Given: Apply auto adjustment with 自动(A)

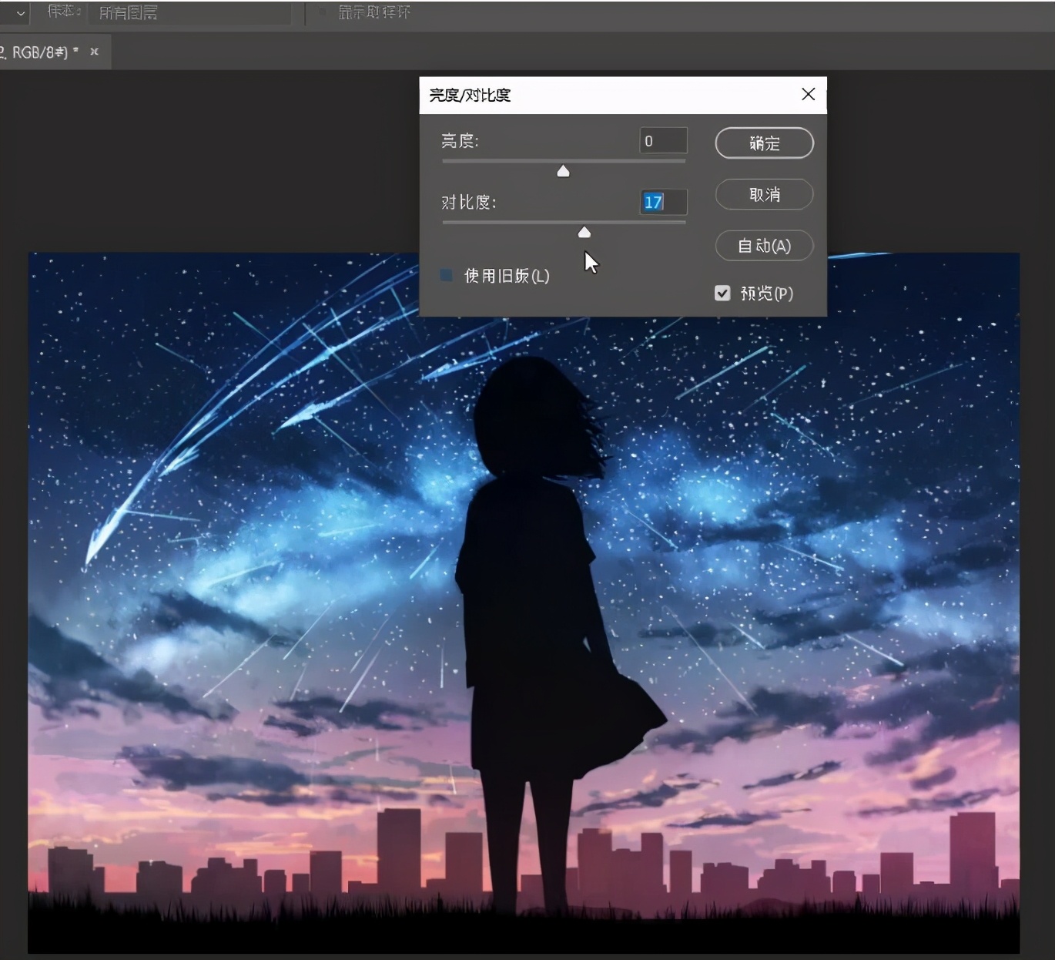Looking at the screenshot, I should tap(764, 246).
